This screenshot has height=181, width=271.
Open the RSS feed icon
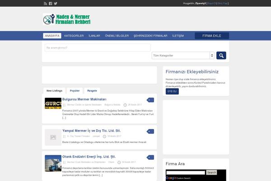tap(45, 4)
